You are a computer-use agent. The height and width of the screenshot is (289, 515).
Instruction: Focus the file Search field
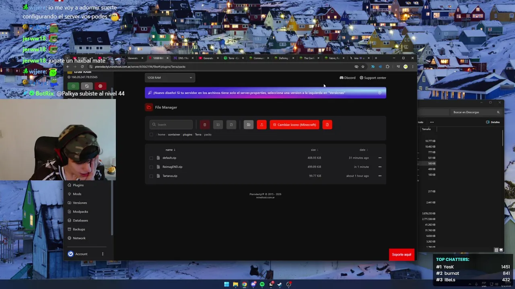pos(171,125)
